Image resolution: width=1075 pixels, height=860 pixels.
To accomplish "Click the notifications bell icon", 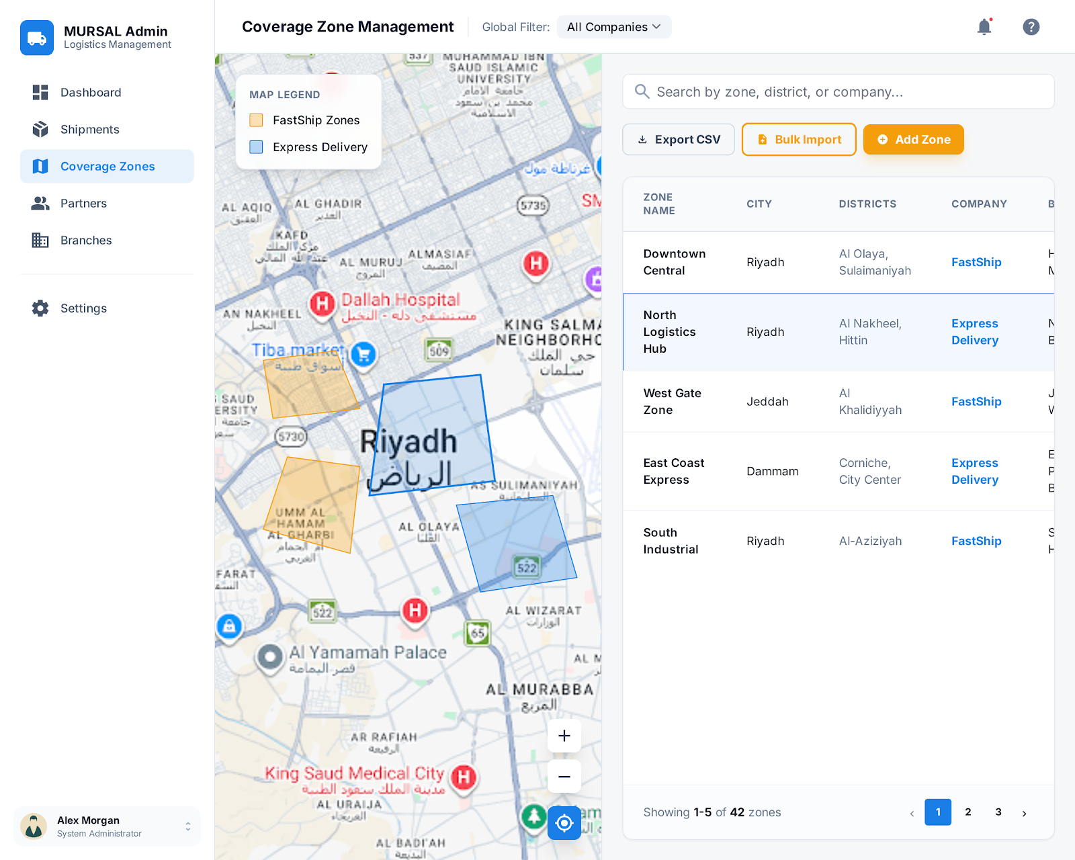I will [984, 27].
